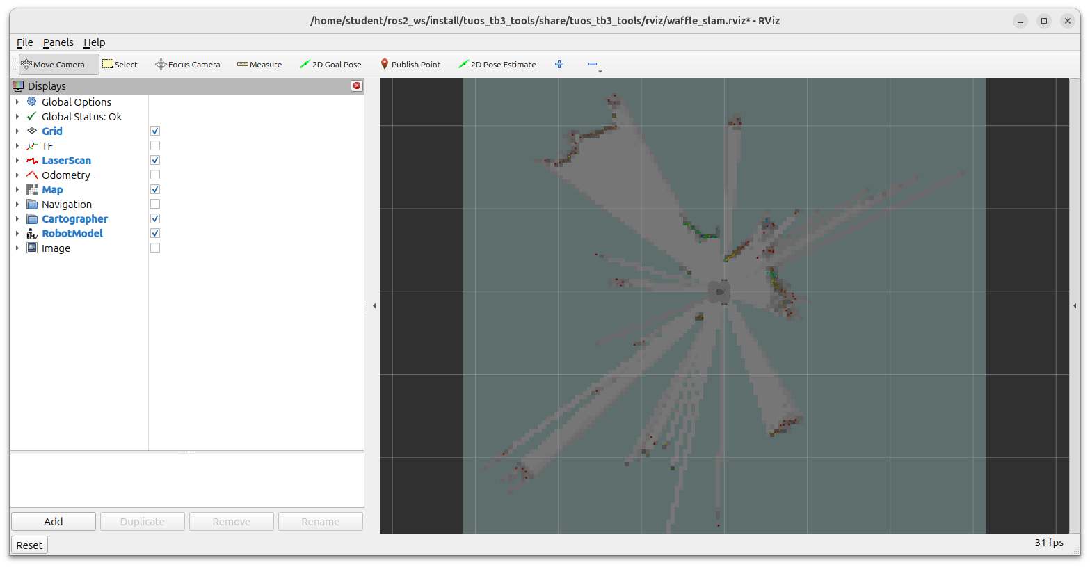This screenshot has width=1090, height=567.
Task: Pick the Measure tool
Action: coord(259,65)
